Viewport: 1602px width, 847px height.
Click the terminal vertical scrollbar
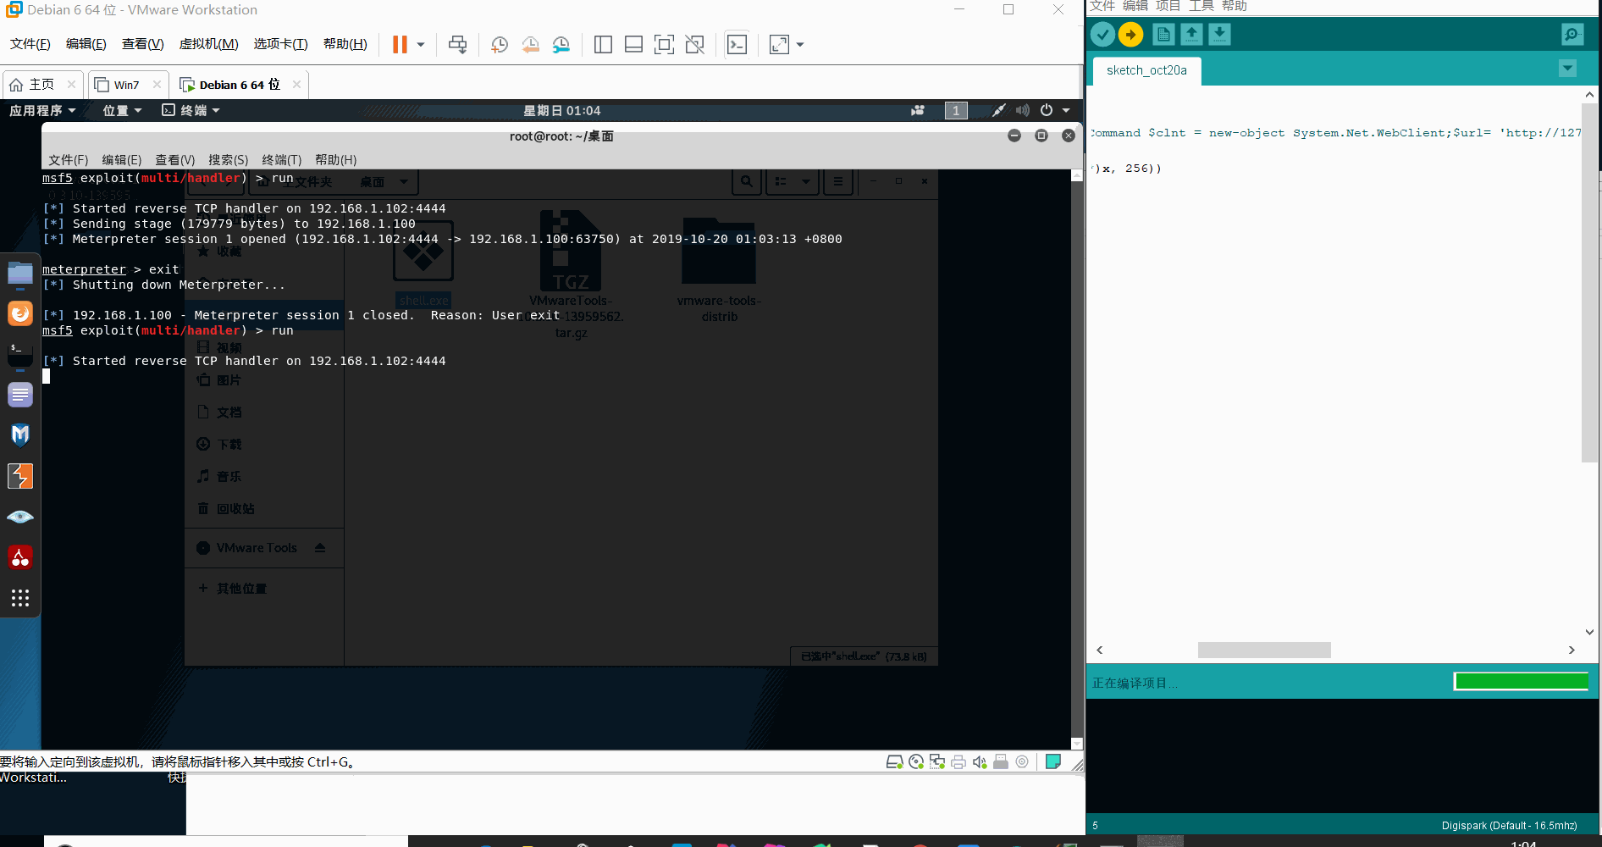(x=1077, y=460)
